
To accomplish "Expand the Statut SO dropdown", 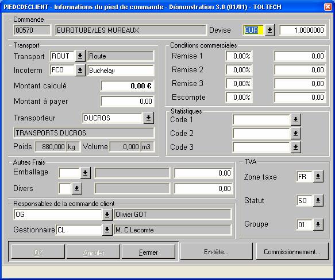I will pos(318,201).
